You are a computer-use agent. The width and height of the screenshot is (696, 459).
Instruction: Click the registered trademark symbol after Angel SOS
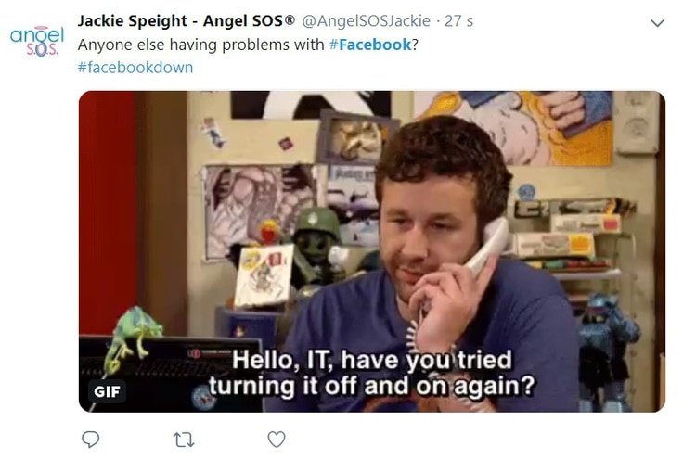click(290, 19)
